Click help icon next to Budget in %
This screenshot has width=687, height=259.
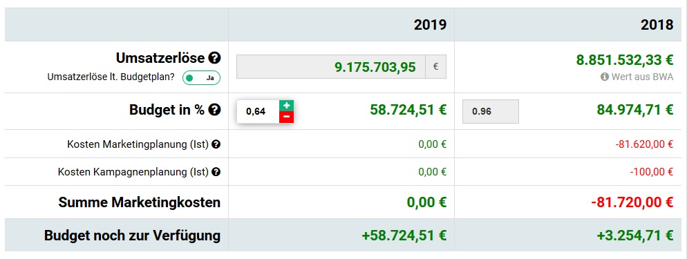coord(214,111)
